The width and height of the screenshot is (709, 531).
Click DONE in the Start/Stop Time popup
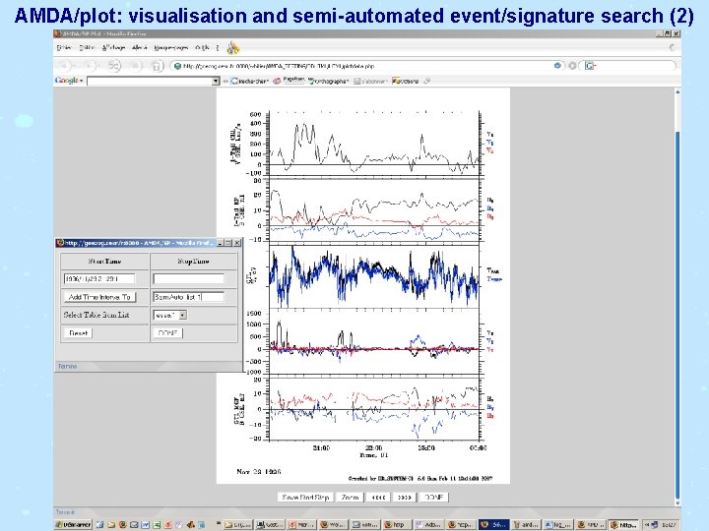167,333
